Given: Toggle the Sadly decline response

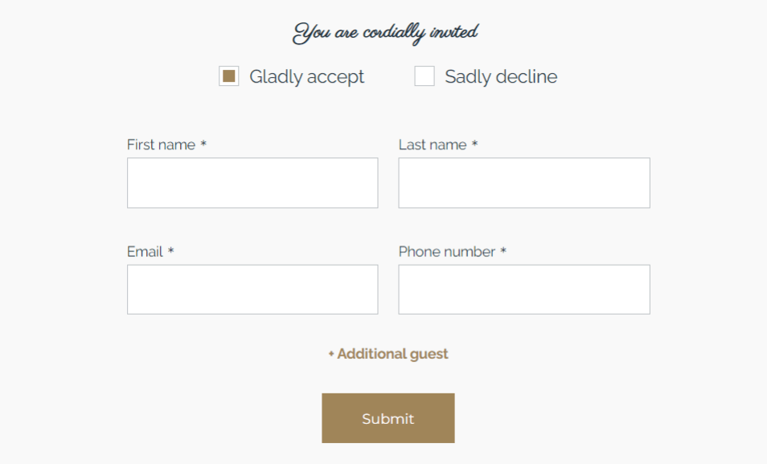Looking at the screenshot, I should coord(424,76).
